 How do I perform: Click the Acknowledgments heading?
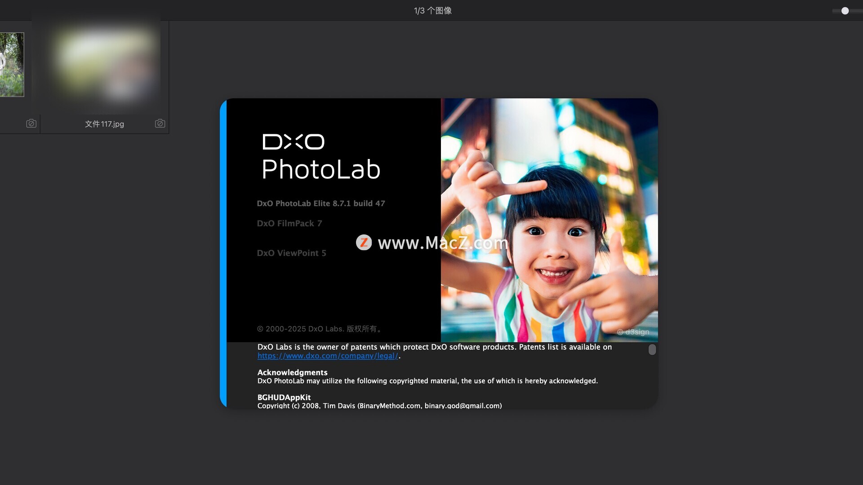click(x=292, y=372)
